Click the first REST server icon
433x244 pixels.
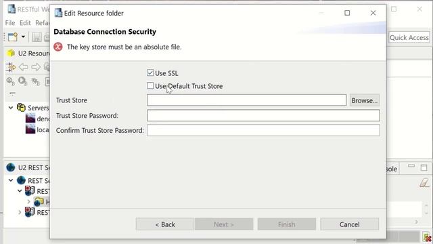click(x=30, y=190)
